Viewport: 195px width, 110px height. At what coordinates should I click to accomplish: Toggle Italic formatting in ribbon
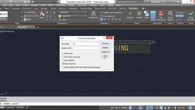(51, 13)
